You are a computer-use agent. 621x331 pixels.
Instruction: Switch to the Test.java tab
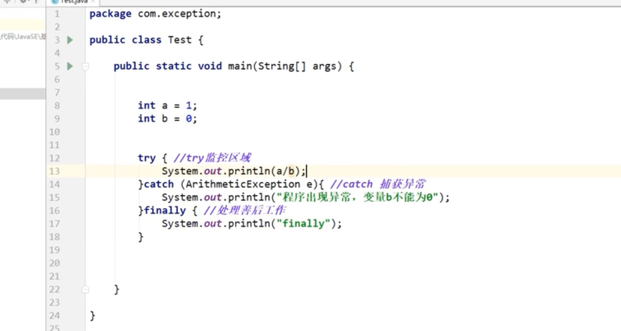(74, 2)
